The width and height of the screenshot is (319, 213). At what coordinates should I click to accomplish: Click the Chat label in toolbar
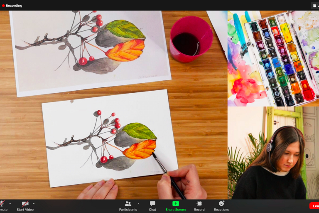click(152, 210)
